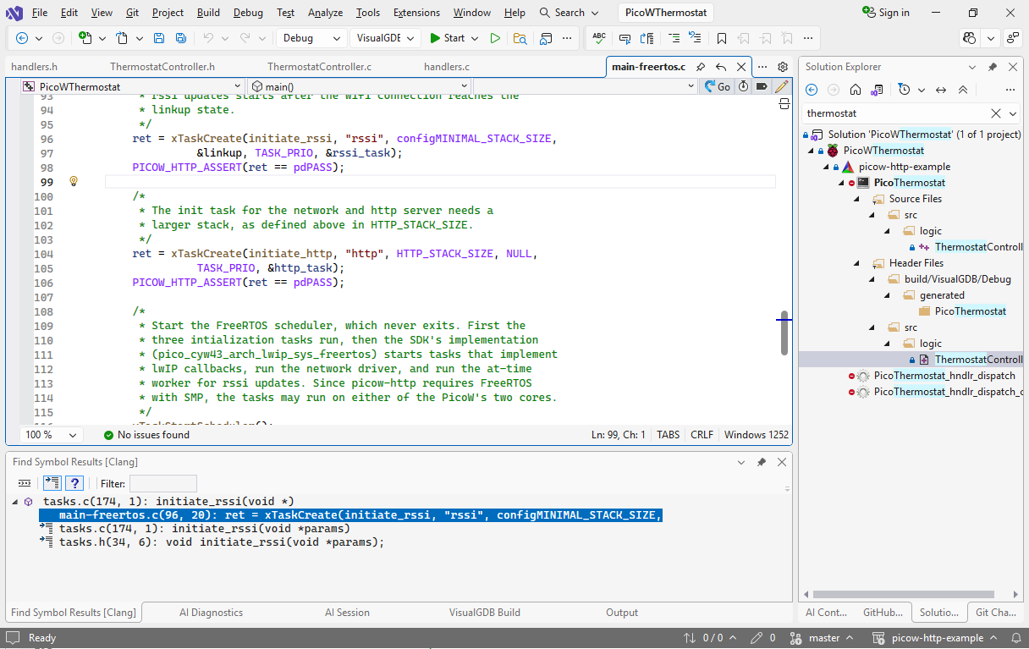Click the Home icon in Solution Explorer
Image resolution: width=1029 pixels, height=649 pixels.
[856, 90]
